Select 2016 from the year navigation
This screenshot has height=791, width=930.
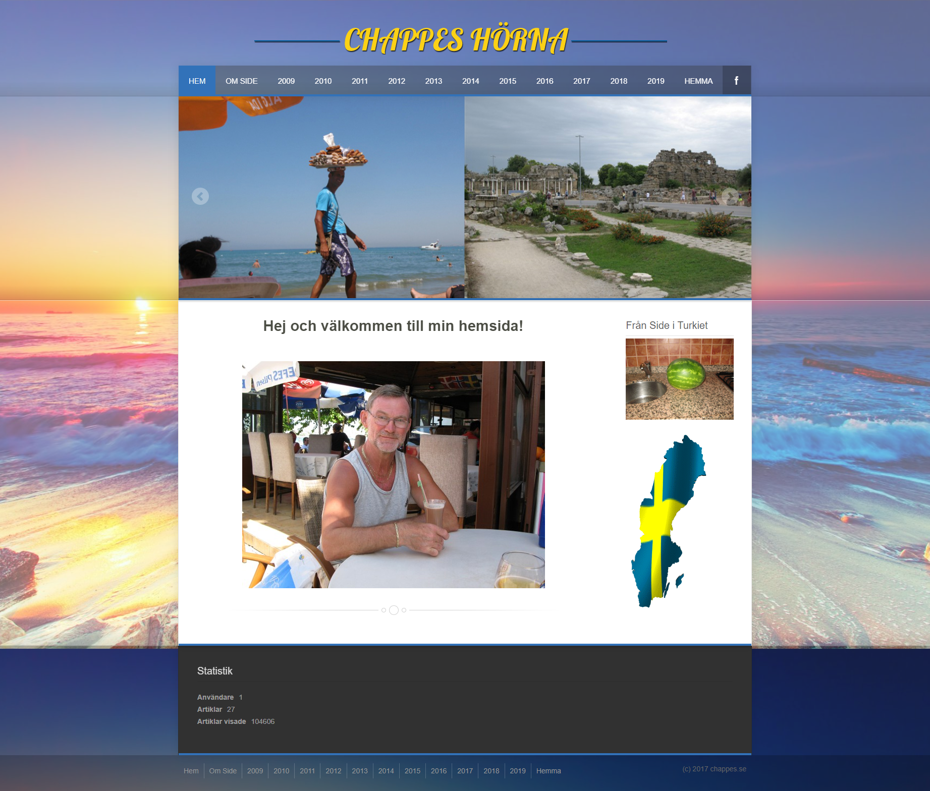(545, 80)
